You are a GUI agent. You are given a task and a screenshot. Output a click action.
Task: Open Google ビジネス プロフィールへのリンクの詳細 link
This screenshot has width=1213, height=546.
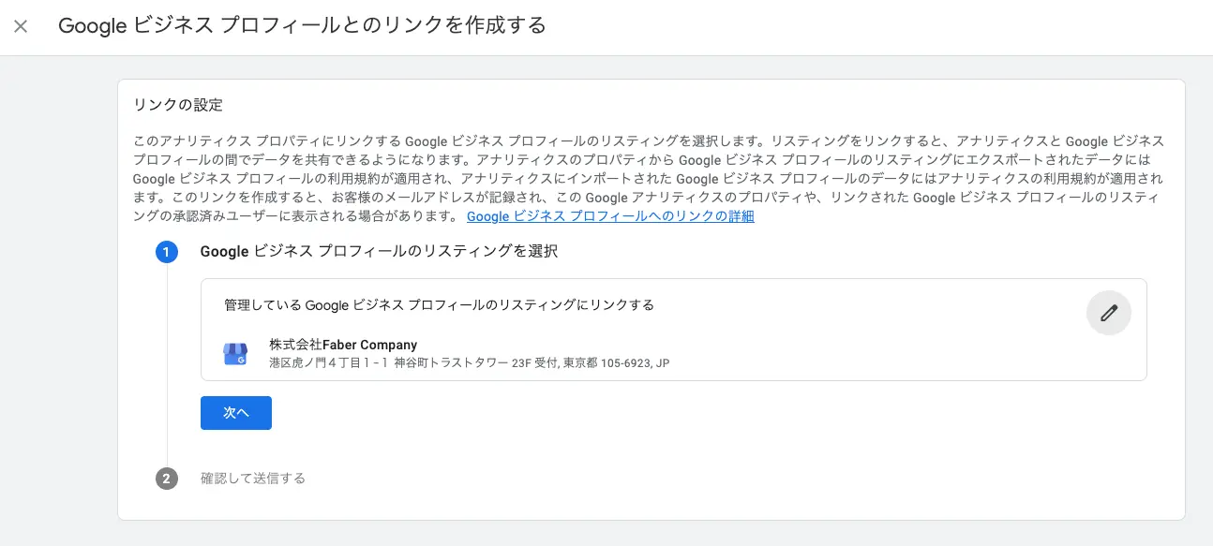pos(610,216)
